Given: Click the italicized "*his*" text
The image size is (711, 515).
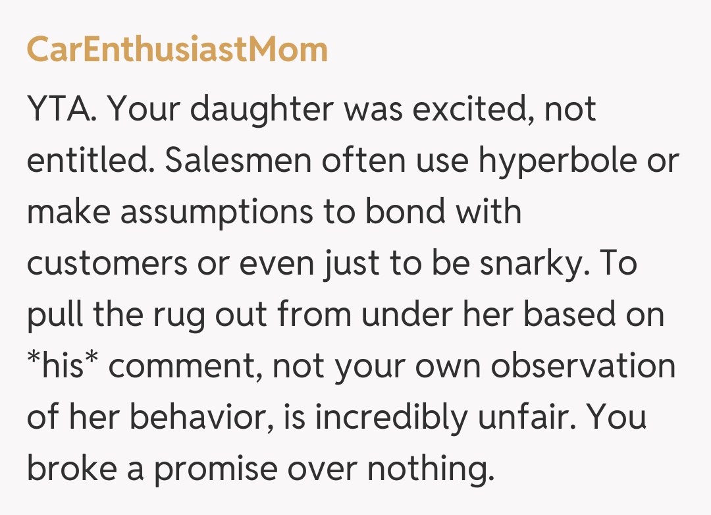Looking at the screenshot, I should tap(62, 366).
